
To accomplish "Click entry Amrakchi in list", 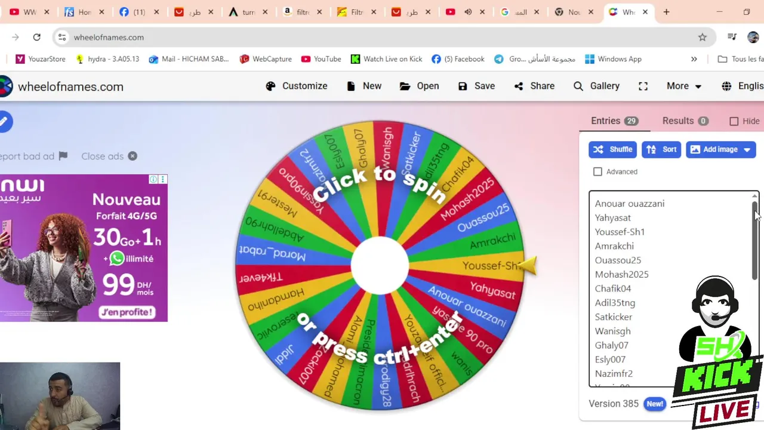I will (614, 246).
